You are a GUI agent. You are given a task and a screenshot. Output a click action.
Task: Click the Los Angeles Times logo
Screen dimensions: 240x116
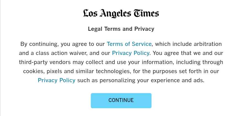[121, 13]
